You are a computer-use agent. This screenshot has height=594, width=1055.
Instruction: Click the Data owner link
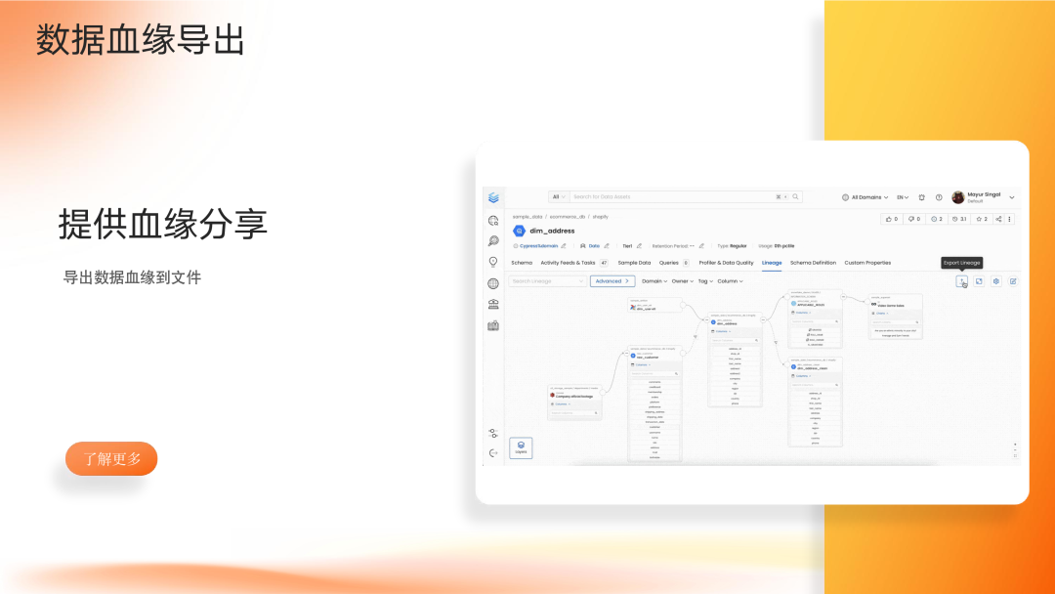[x=594, y=246]
